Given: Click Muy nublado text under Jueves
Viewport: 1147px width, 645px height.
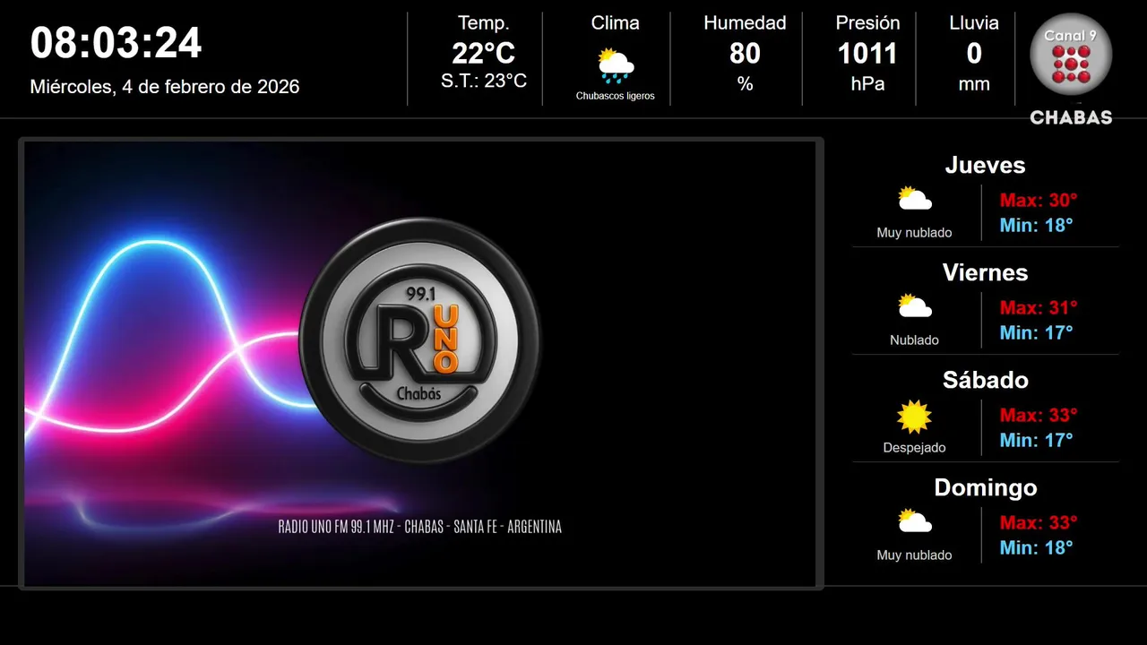Looking at the screenshot, I should coord(915,233).
